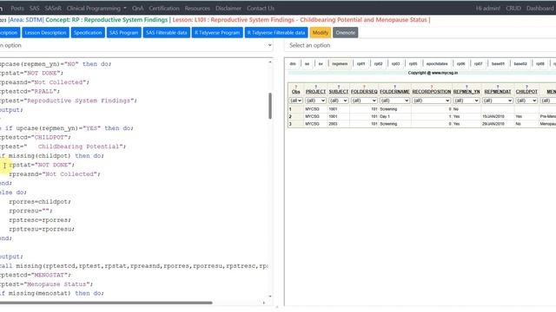Open the rp07 dataset tab
Viewport: 556px width, 312px height.
479,63
